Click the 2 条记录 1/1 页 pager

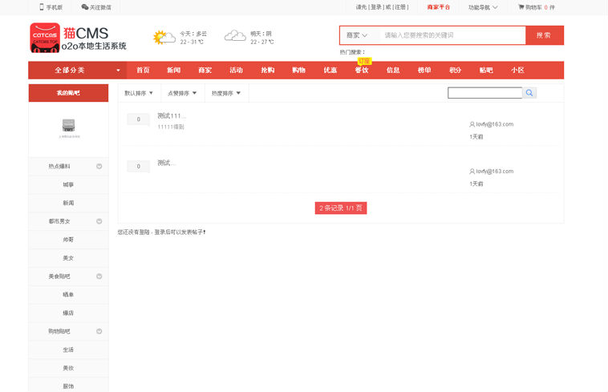point(341,208)
